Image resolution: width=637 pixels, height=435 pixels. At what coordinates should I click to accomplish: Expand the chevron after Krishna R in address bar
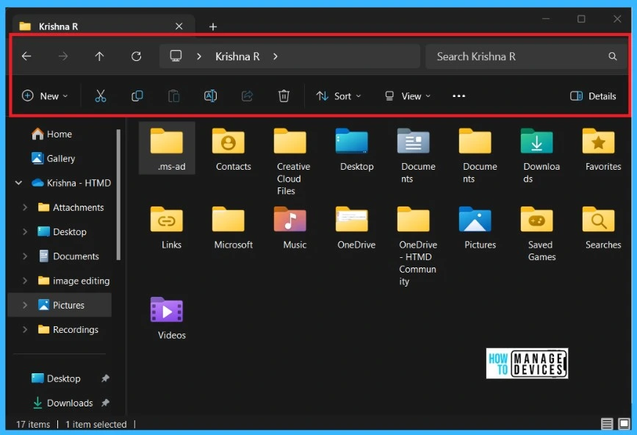click(x=276, y=56)
